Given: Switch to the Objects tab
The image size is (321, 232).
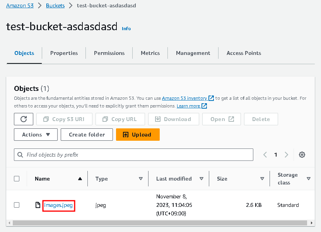Looking at the screenshot, I should [x=24, y=53].
